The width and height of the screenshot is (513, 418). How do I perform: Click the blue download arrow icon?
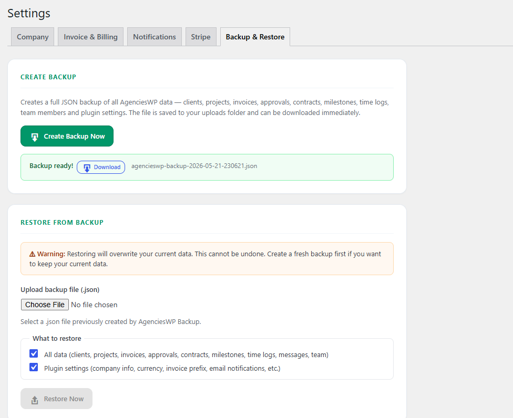87,168
